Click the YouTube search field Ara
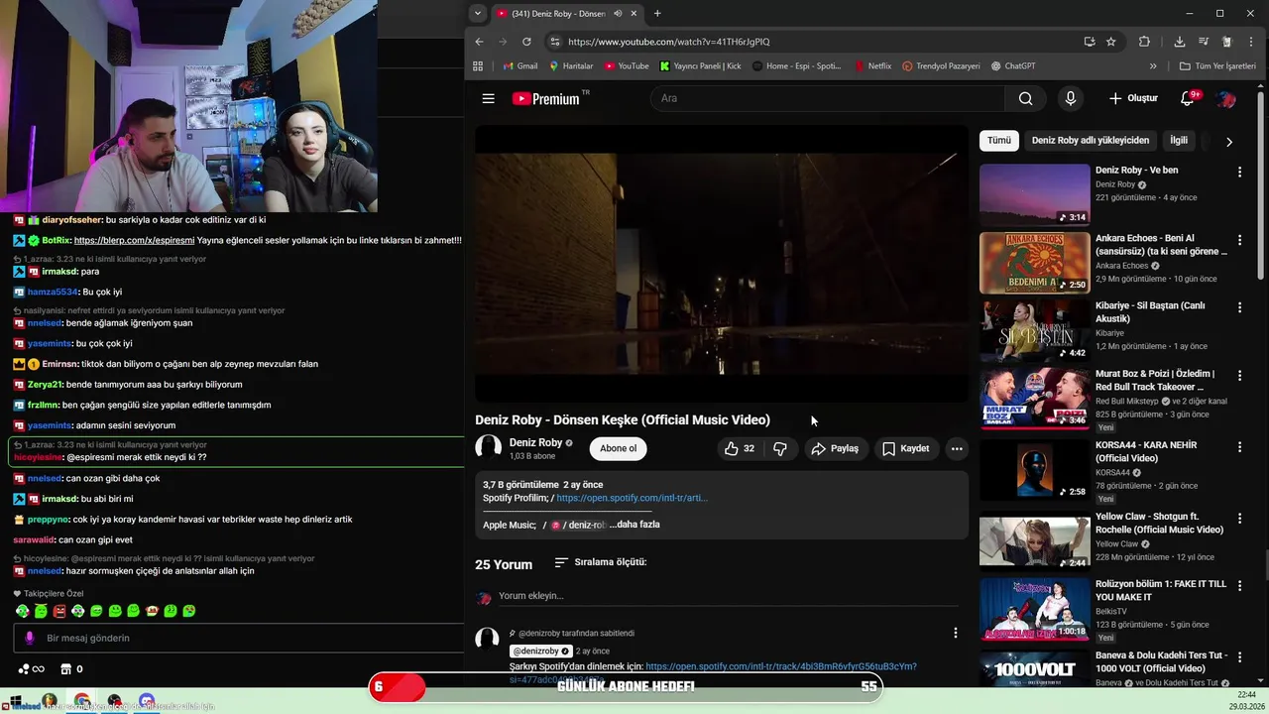Screen dimensions: 1269x714 828,98
